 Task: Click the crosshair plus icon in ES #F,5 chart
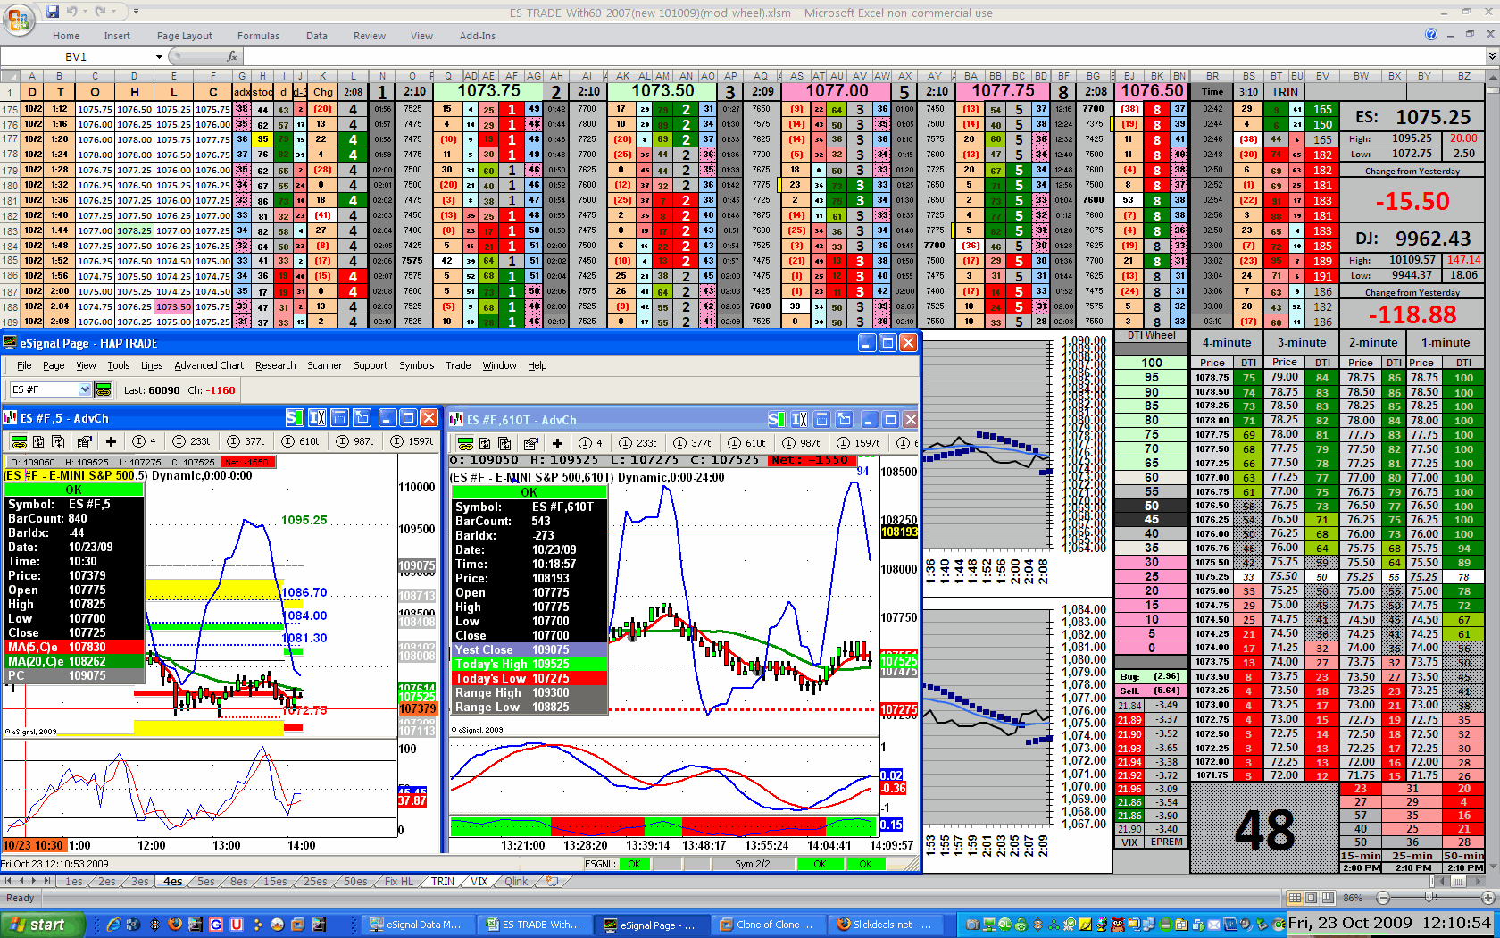(111, 441)
